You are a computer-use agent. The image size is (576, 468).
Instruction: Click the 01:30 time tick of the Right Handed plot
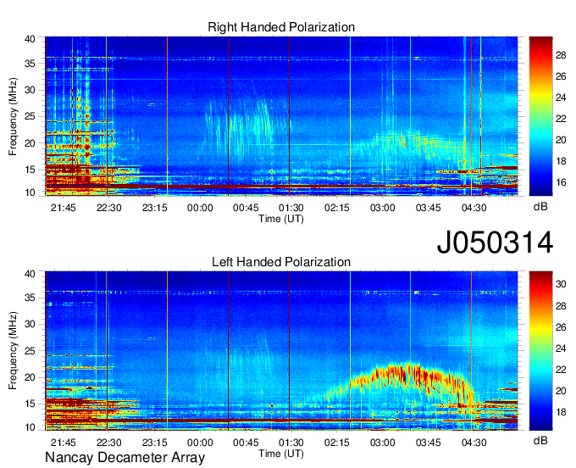(x=291, y=208)
